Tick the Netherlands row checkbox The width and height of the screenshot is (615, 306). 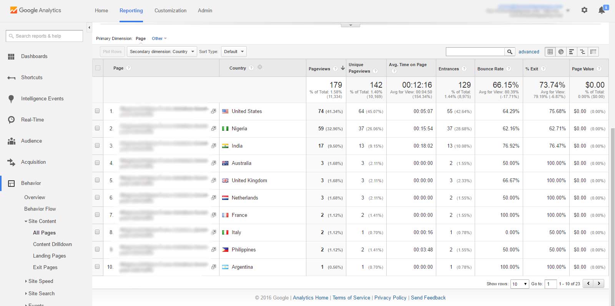tap(97, 197)
